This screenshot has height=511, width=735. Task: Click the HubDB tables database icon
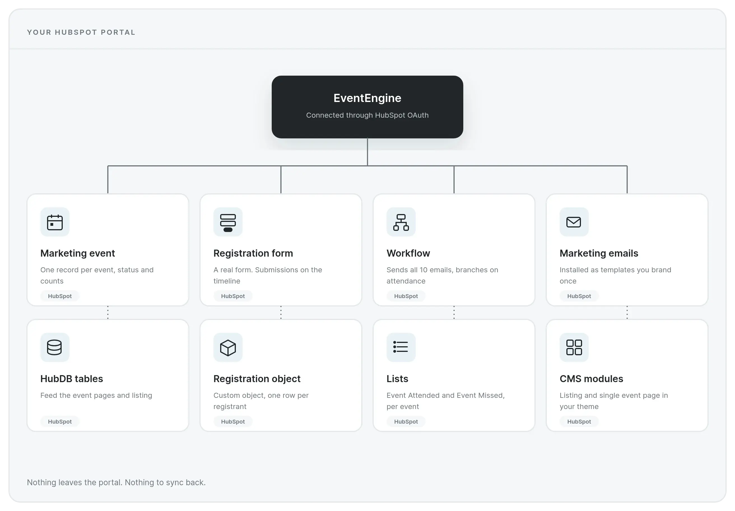click(55, 347)
